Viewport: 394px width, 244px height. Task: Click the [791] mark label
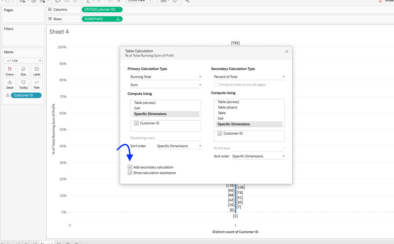click(x=235, y=43)
